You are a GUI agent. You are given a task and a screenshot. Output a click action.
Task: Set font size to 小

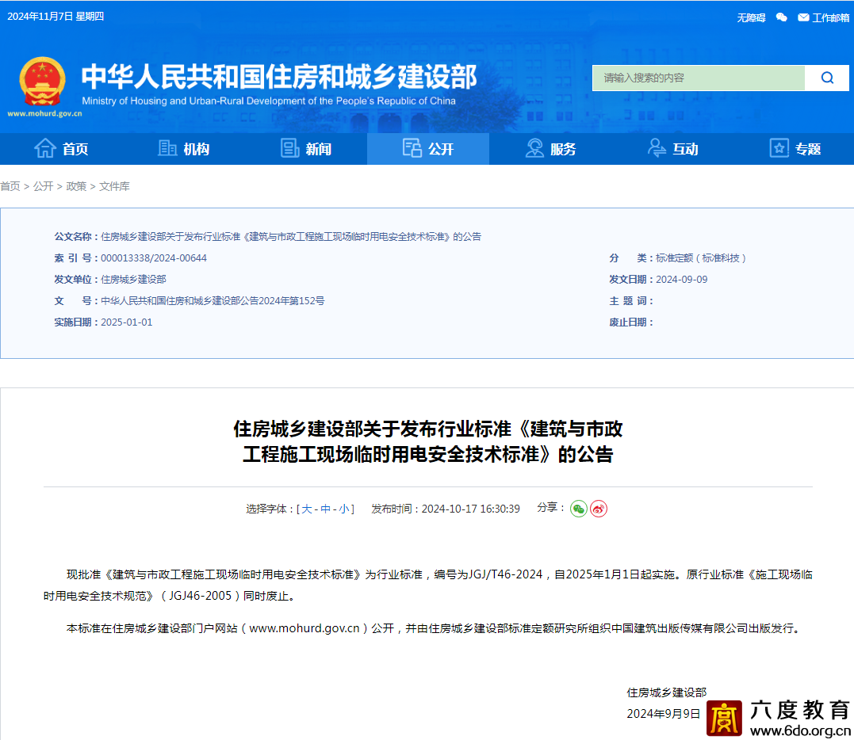point(344,509)
